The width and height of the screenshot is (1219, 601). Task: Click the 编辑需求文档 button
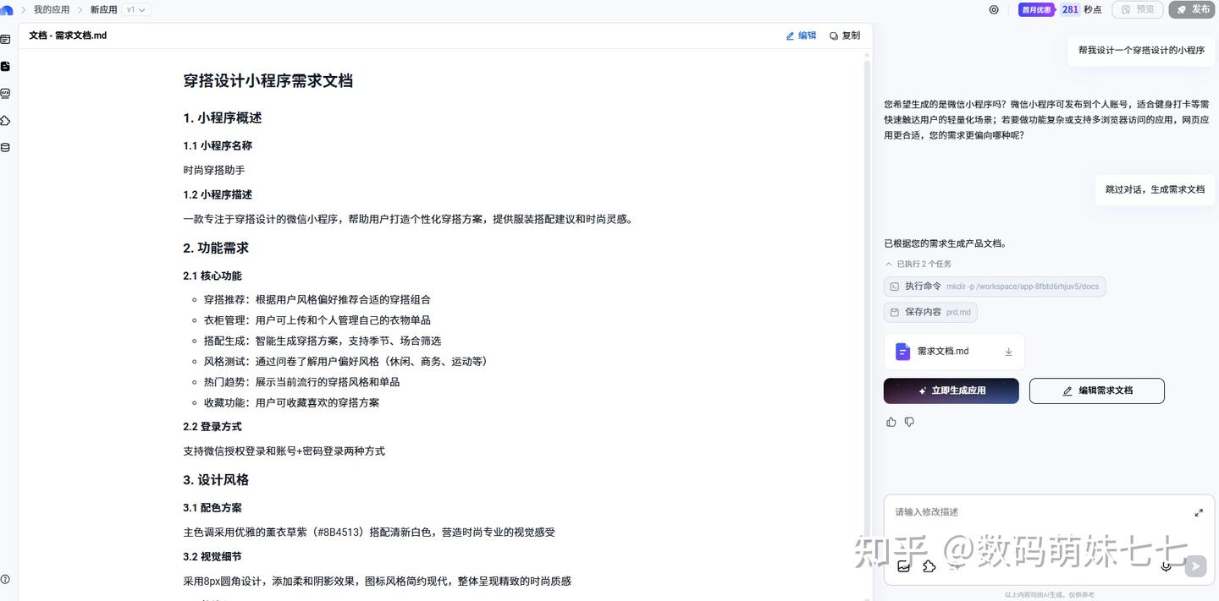click(x=1096, y=391)
